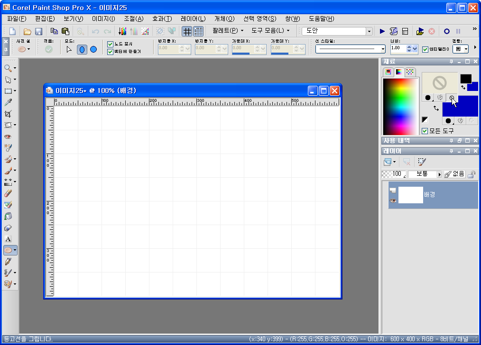
Task: Expand the script selection dropdown
Action: tap(369, 31)
